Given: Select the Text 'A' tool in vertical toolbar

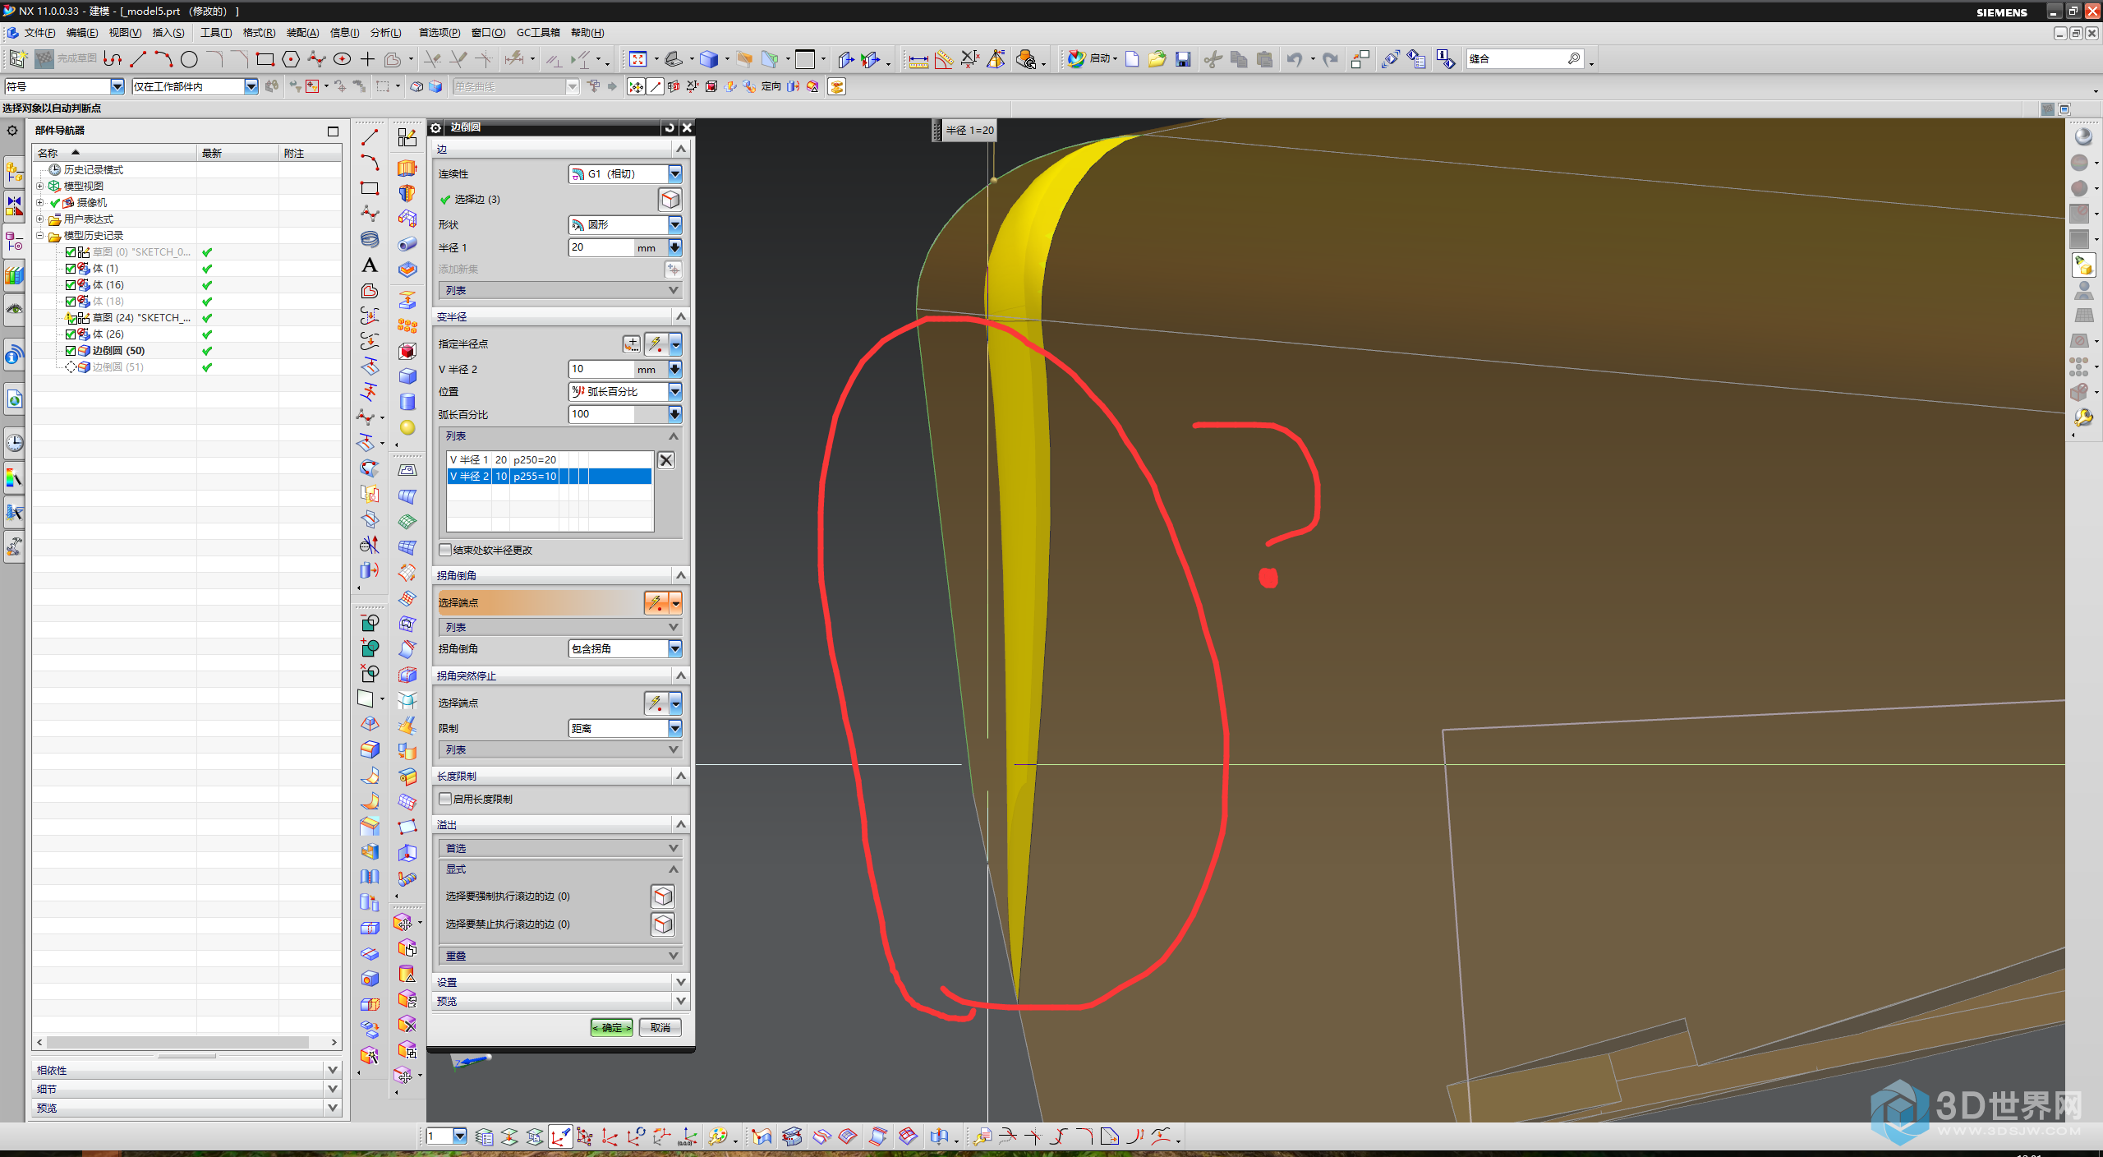Looking at the screenshot, I should (370, 265).
